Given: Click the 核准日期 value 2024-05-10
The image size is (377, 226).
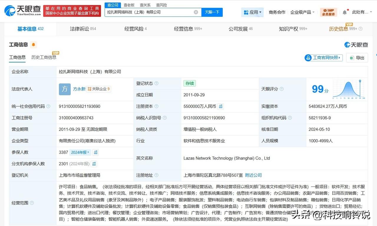Looking at the screenshot, I should (x=319, y=129).
